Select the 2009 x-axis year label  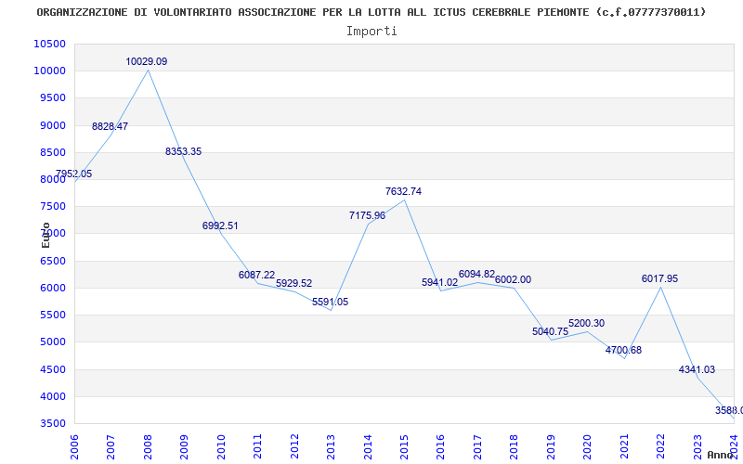tap(184, 446)
